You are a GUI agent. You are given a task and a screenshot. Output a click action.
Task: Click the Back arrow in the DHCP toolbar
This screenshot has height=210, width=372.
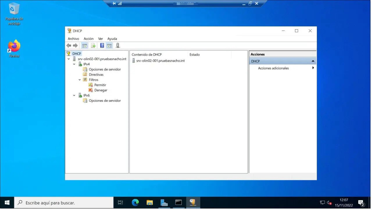69,46
